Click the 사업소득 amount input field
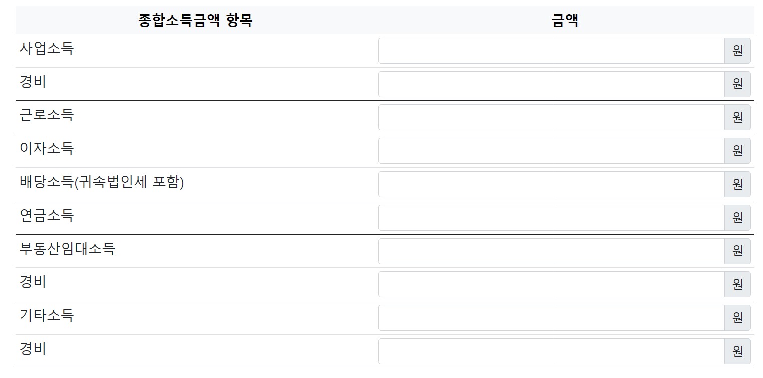 (552, 51)
